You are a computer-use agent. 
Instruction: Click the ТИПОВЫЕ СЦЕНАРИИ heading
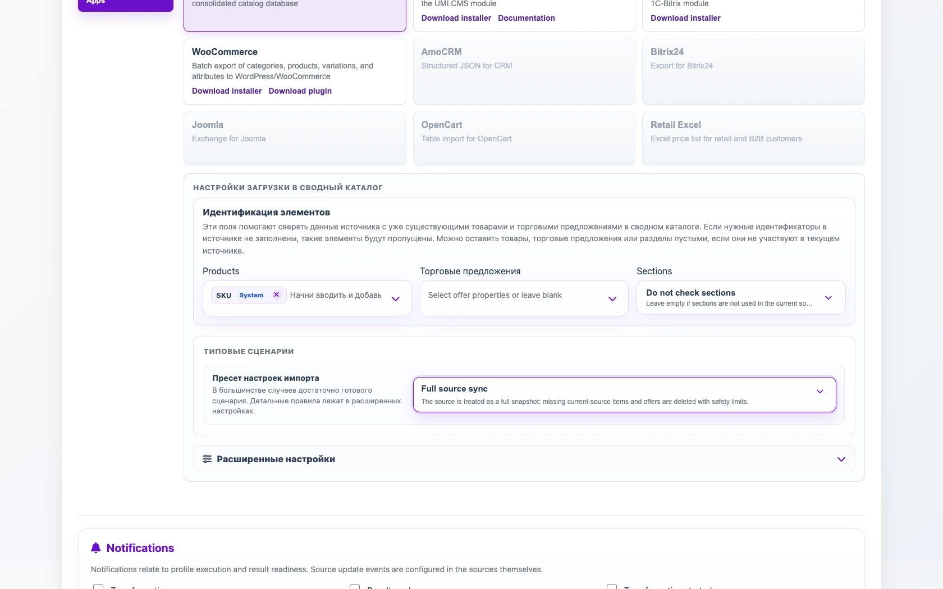pyautogui.click(x=249, y=351)
